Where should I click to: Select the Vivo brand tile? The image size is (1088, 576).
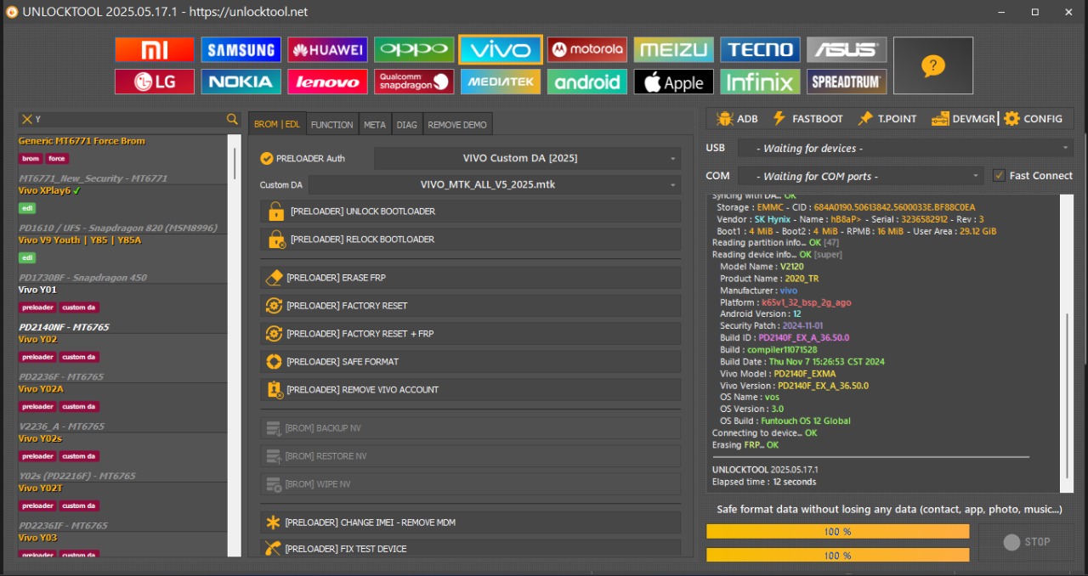coord(501,49)
